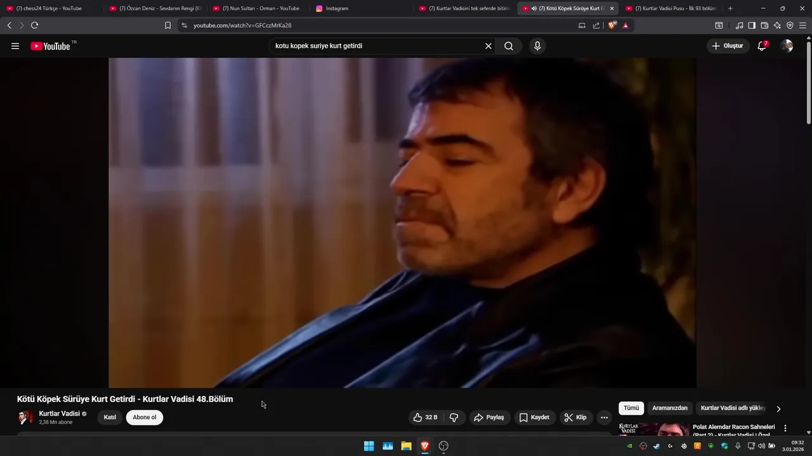Image resolution: width=812 pixels, height=456 pixels.
Task: Open Leo AI sparkle icon
Action: pyautogui.click(x=777, y=25)
